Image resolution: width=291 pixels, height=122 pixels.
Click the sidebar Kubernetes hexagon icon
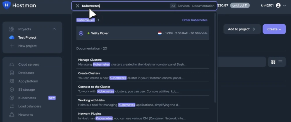(12, 98)
